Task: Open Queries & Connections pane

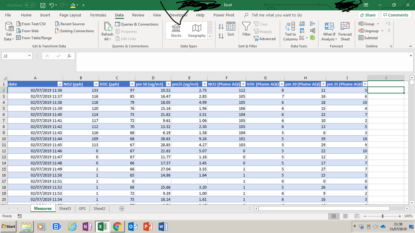Action: pyautogui.click(x=137, y=24)
